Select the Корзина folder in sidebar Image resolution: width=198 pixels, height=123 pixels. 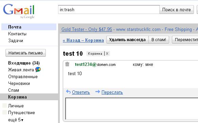point(29,97)
